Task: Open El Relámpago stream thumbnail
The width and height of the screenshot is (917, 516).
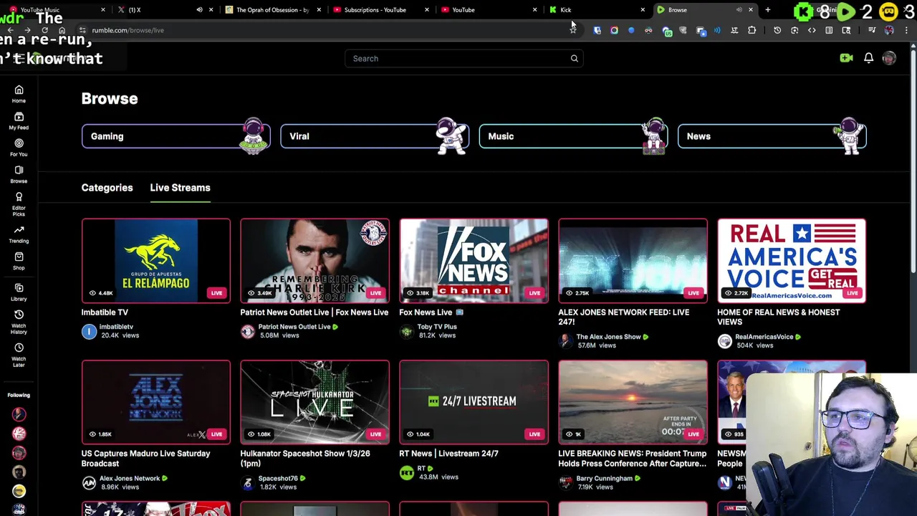Action: (x=156, y=261)
